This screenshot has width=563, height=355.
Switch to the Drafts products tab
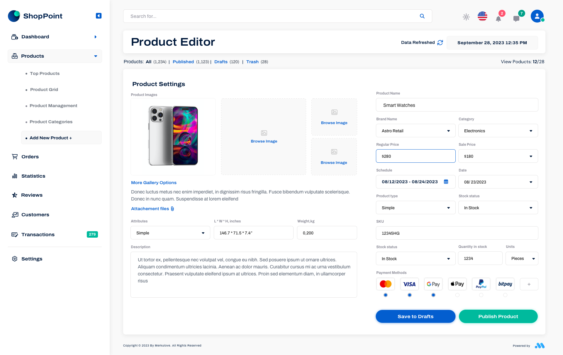click(221, 62)
